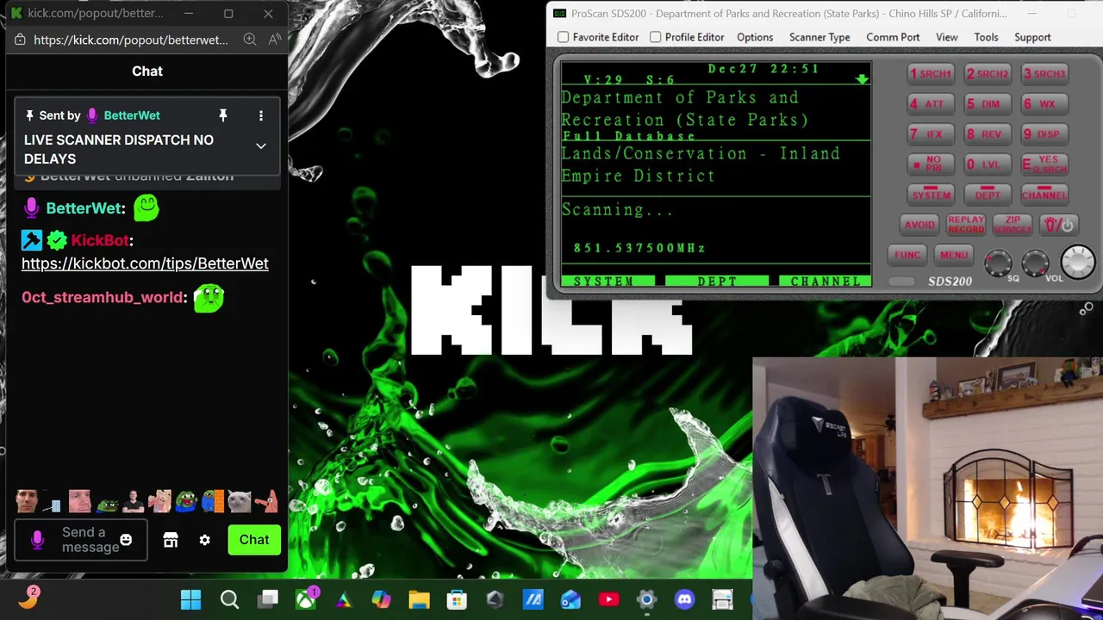Screen dimensions: 1103x620
Task: Tap scanner key 3 SRCH3
Action: point(1044,74)
